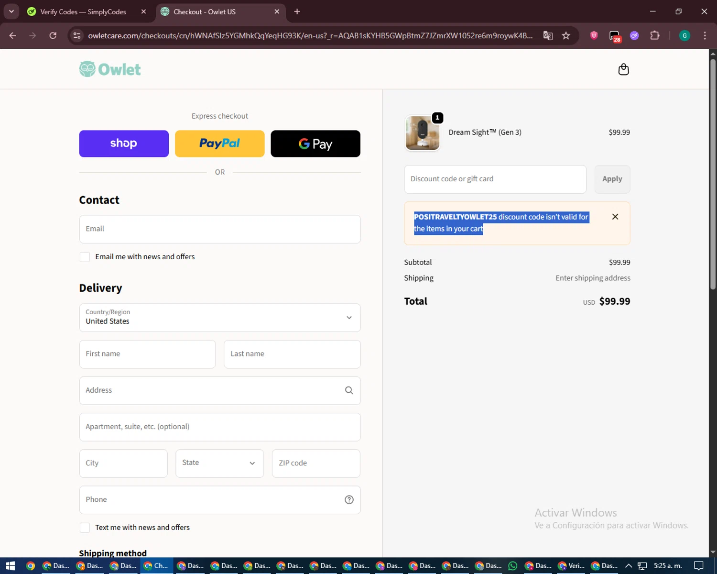Close the Verify Codes SimplyCodes tab
Viewport: 717px width, 574px height.
pyautogui.click(x=143, y=11)
